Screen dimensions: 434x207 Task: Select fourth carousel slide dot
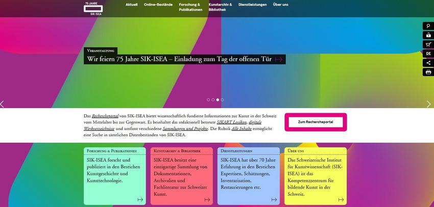click(222, 100)
